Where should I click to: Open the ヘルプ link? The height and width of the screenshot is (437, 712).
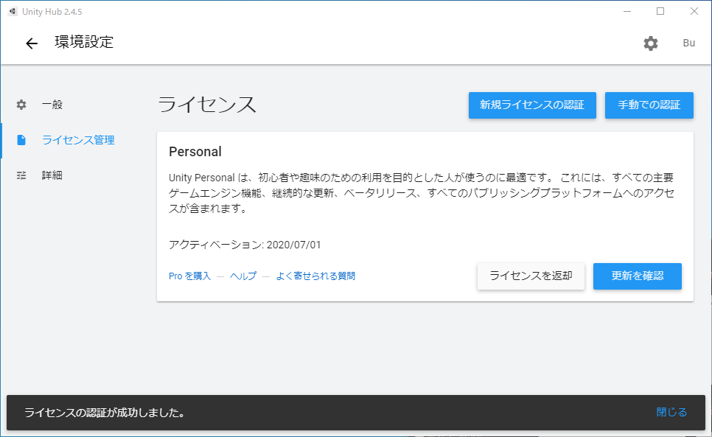(243, 276)
